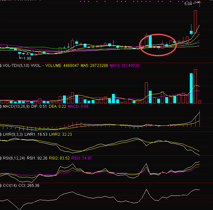Click the RSI2: 83.52 value
The width and height of the screenshot is (213, 210).
59,158
